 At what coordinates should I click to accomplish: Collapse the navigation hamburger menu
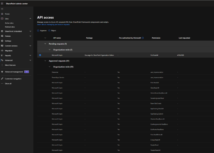click(2, 9)
